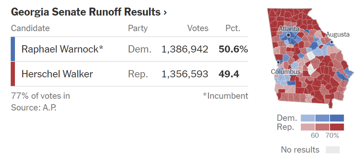Click Warnock's 50.6% percentage value
This screenshot has height=165, width=364.
pos(233,49)
